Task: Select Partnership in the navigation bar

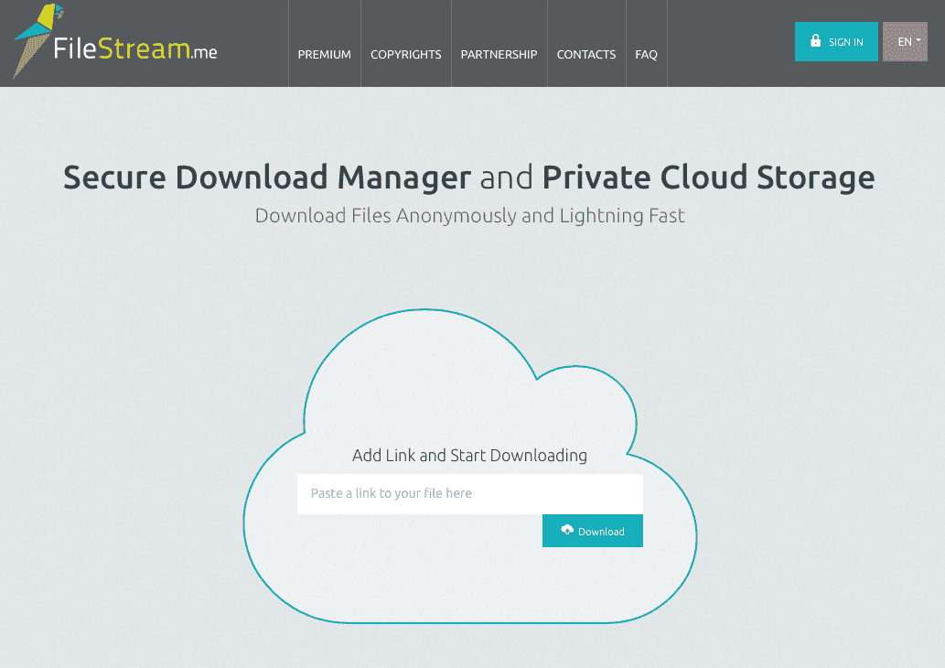Action: coord(499,55)
